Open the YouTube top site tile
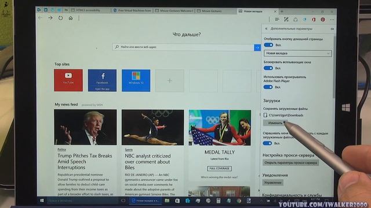This screenshot has width=371, height=208. (68, 80)
